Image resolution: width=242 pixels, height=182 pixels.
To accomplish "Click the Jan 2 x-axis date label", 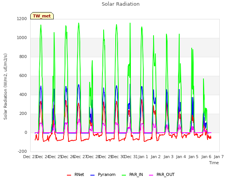I will (156, 157).
